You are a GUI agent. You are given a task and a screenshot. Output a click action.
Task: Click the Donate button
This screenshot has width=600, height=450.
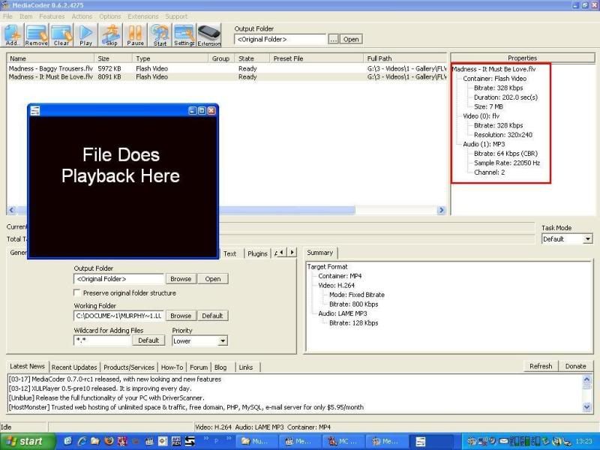575,366
